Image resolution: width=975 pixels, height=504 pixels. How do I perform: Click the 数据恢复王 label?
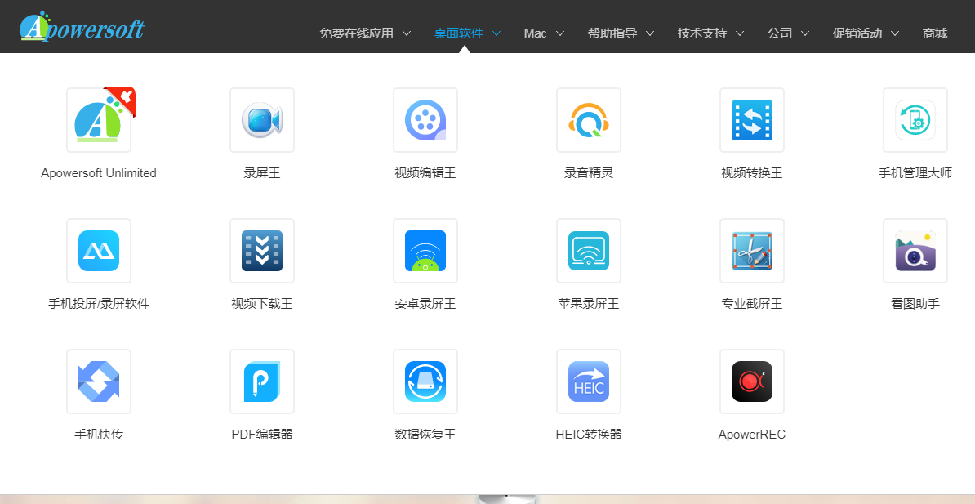coord(425,435)
